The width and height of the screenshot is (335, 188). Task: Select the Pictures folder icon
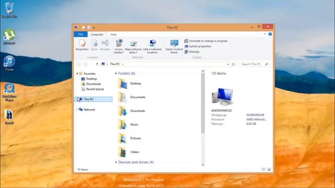point(122,138)
